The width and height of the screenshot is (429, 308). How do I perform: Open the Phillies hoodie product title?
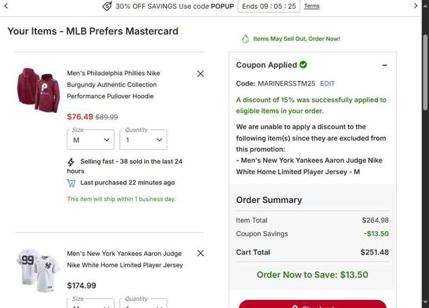113,84
